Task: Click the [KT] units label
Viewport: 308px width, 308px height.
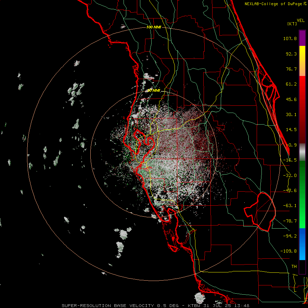Action: click(x=292, y=24)
